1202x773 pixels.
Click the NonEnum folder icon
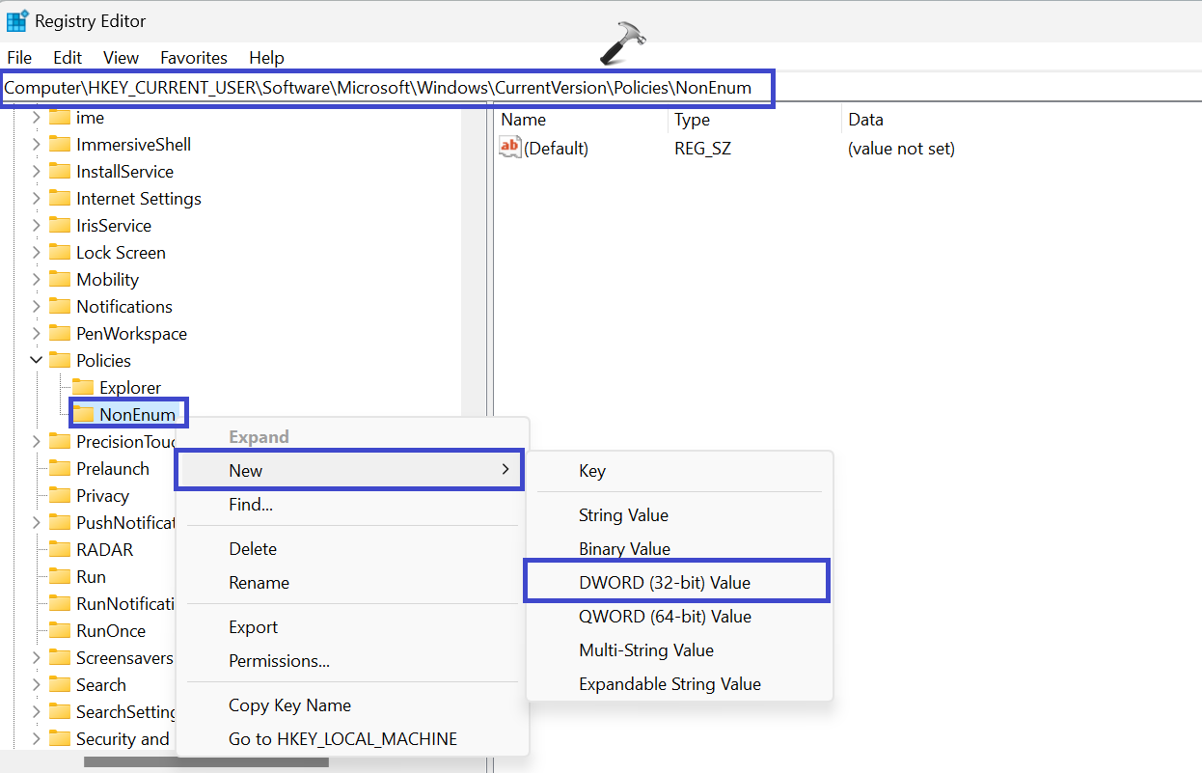(84, 415)
